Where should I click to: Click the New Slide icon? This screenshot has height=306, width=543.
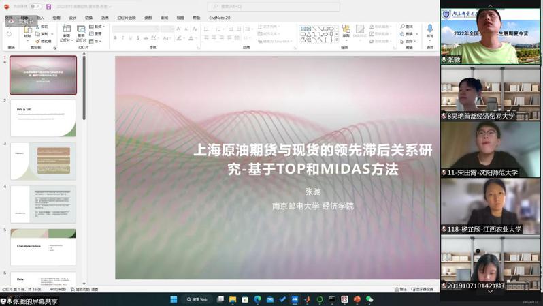point(66,33)
